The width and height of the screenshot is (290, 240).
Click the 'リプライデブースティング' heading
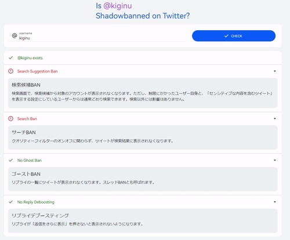40,216
